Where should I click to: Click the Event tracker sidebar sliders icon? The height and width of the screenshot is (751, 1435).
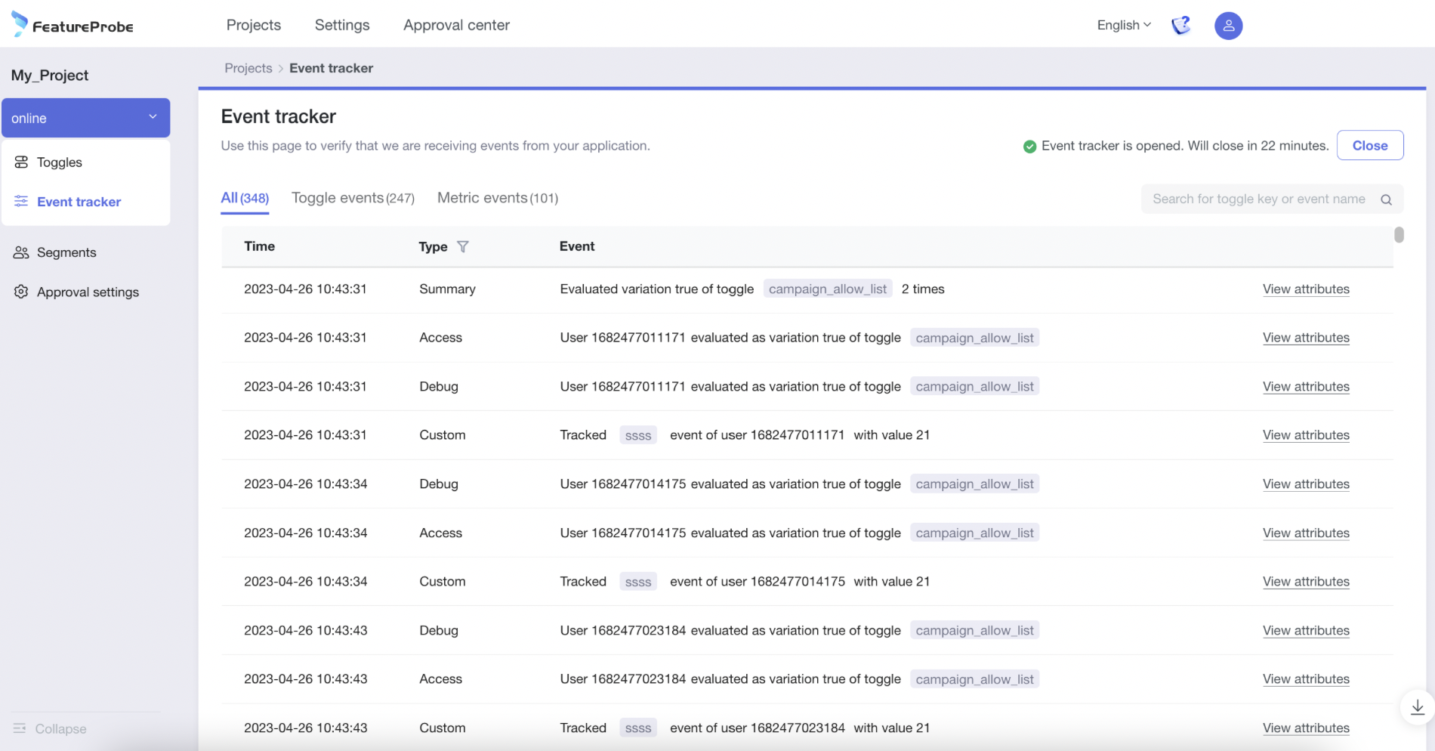click(21, 201)
